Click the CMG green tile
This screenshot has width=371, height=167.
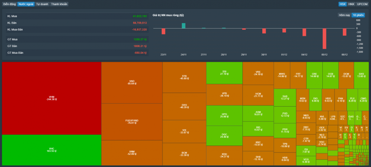(363, 100)
